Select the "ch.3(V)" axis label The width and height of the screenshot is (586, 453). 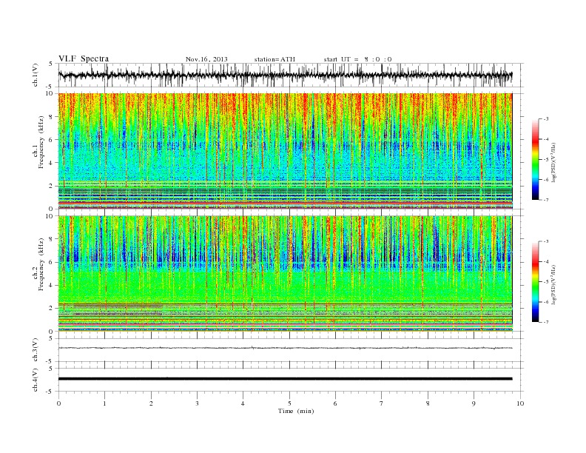click(x=35, y=350)
